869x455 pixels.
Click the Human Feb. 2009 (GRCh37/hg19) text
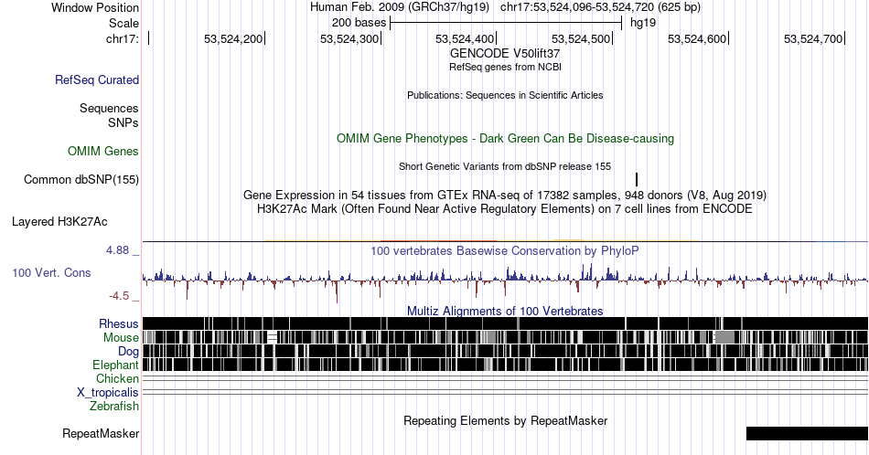[x=400, y=7]
